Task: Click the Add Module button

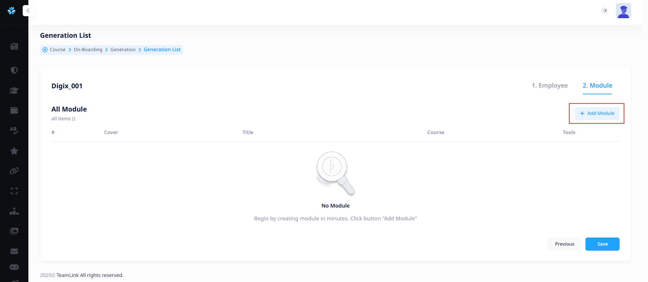Action: coord(597,114)
